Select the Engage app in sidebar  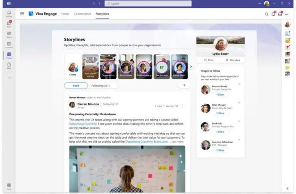click(x=9, y=55)
